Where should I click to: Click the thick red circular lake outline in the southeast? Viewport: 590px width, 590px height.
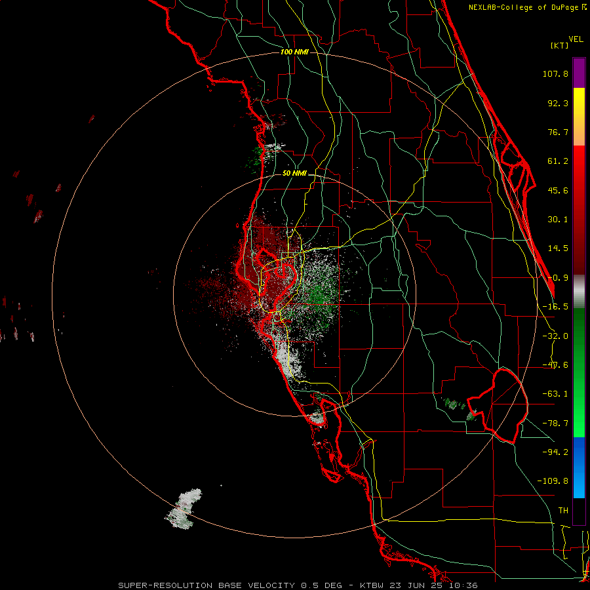[x=498, y=406]
